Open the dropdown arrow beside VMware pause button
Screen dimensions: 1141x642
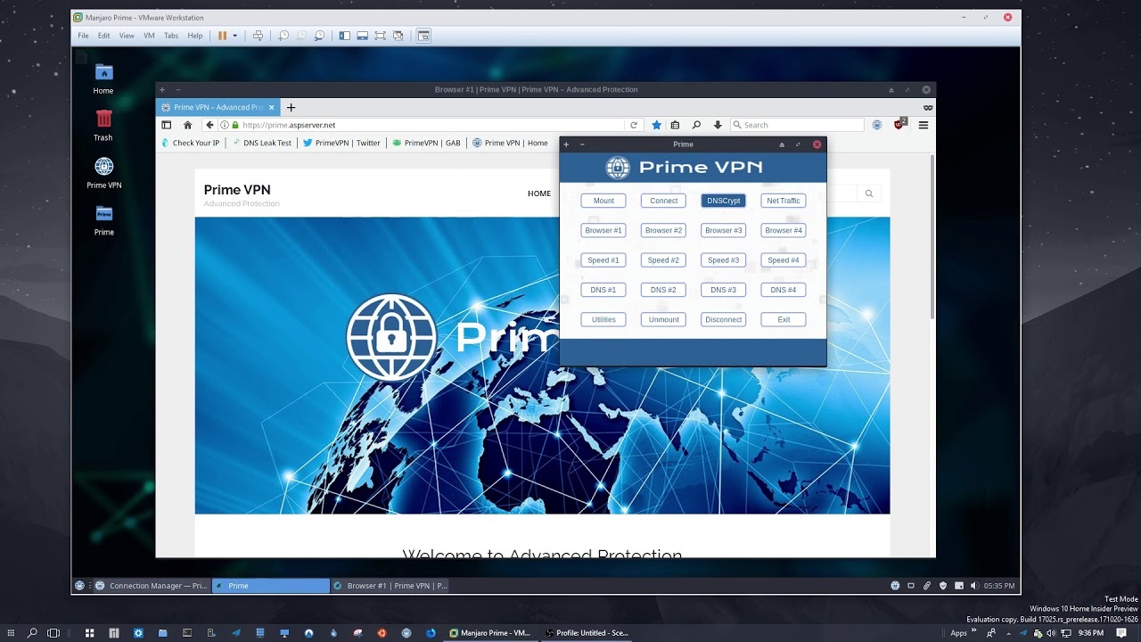click(x=235, y=36)
